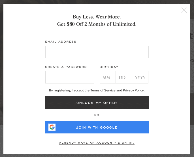The height and width of the screenshot is (157, 194).
Task: Click the Buy Less. Wear More. heading
Action: click(97, 17)
